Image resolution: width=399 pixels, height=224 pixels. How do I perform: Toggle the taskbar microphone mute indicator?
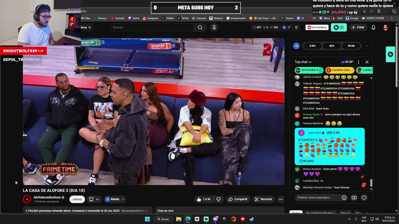(x=356, y=219)
